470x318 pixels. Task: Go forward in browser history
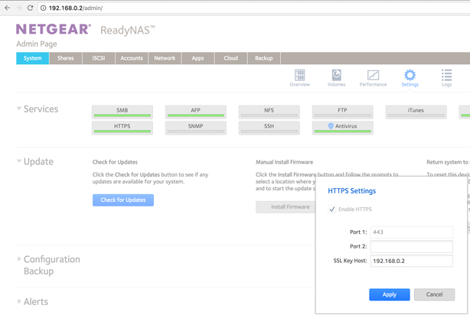[18, 8]
